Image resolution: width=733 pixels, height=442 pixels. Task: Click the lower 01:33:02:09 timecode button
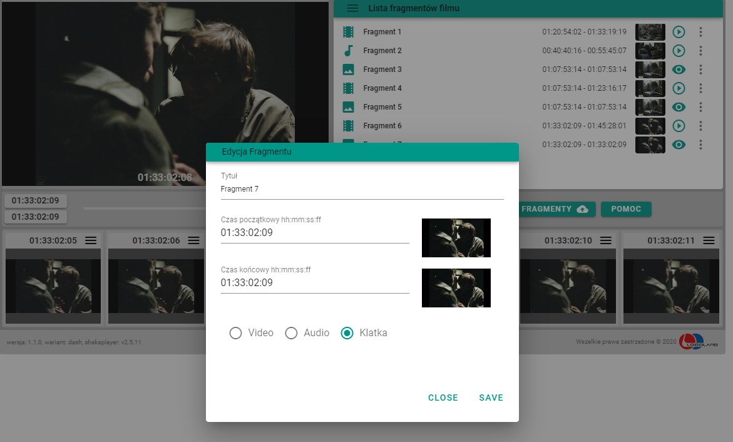click(x=36, y=217)
